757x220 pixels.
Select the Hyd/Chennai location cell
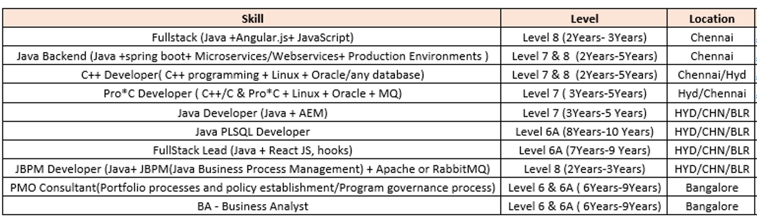point(711,94)
